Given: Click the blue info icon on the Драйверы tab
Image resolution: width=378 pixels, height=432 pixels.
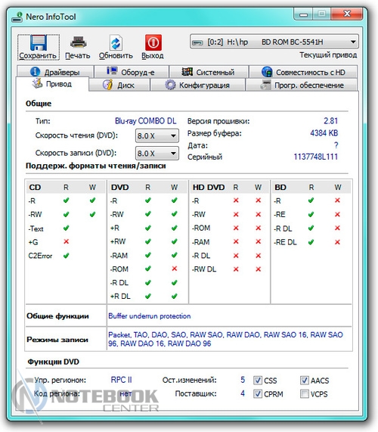Looking at the screenshot, I should 35,72.
